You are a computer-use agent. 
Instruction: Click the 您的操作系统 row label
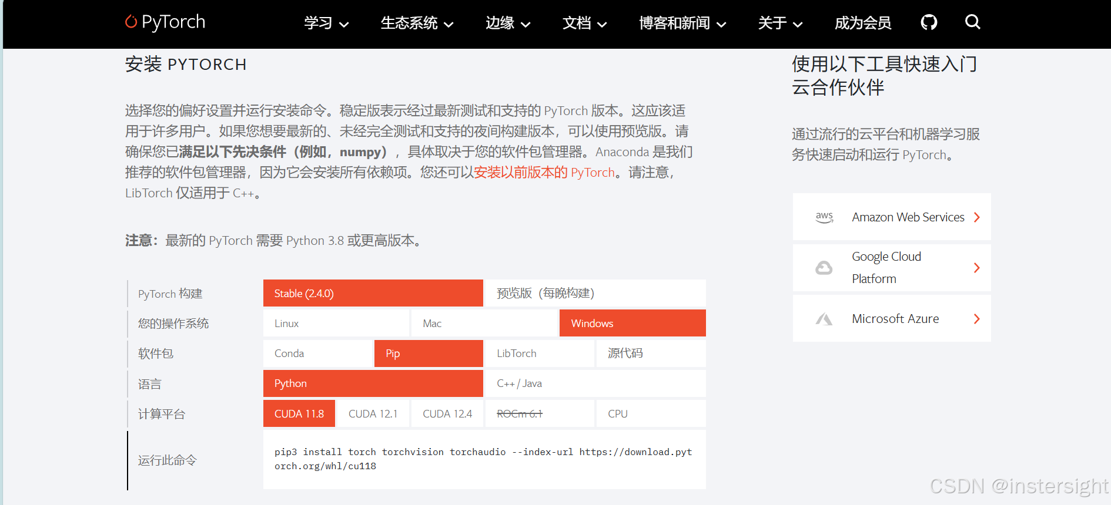pyautogui.click(x=173, y=324)
